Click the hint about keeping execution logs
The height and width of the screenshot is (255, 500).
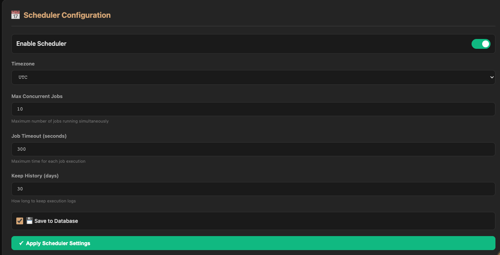pos(44,201)
